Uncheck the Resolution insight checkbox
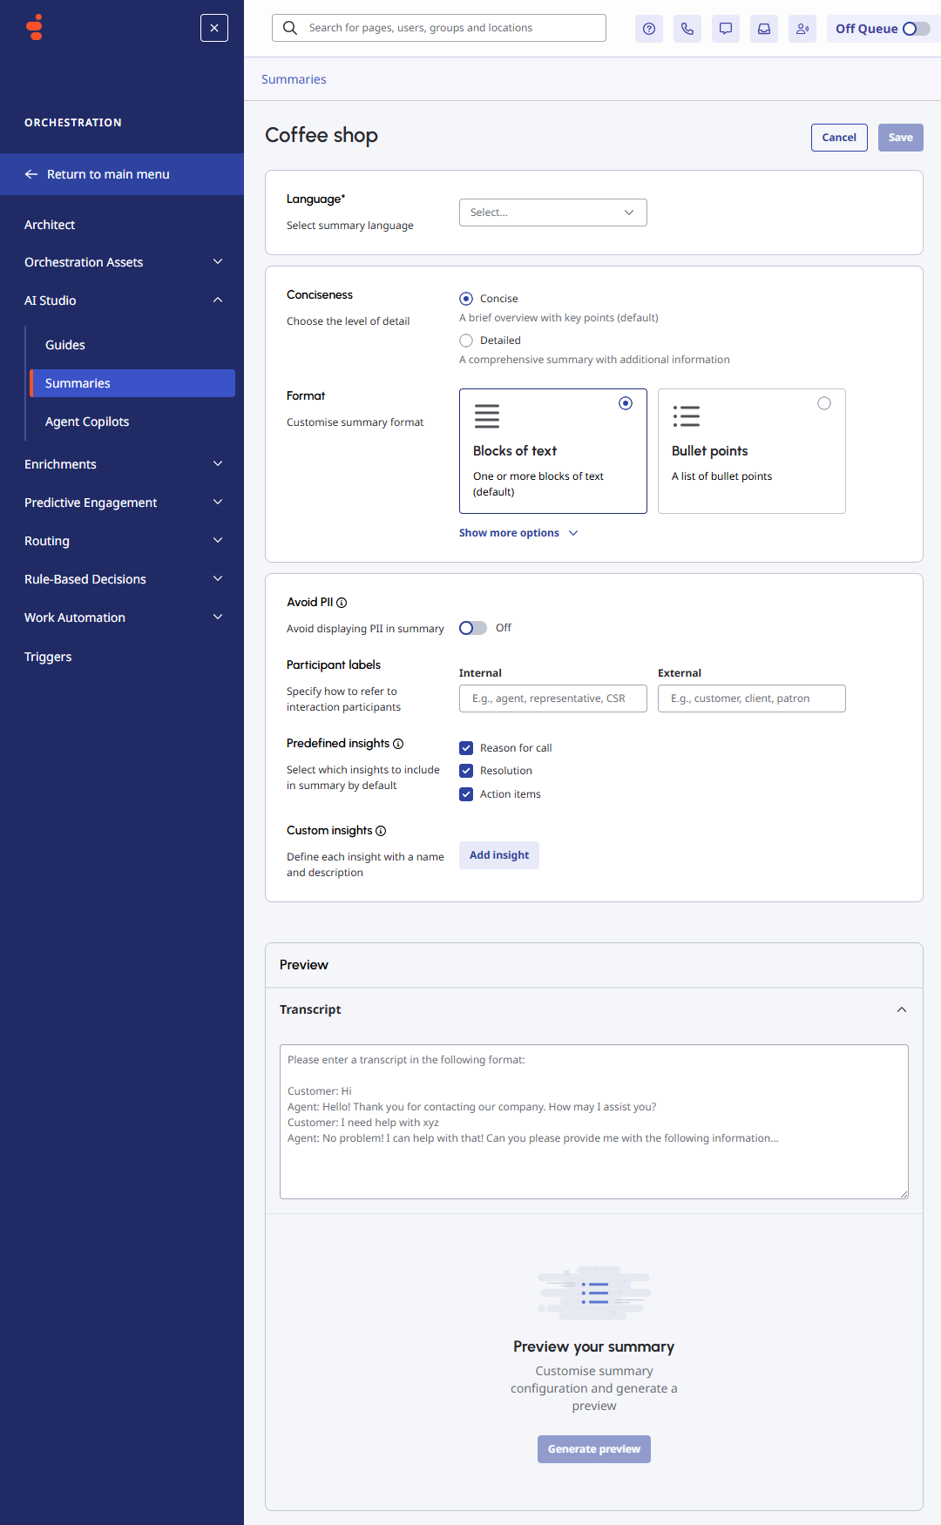This screenshot has width=941, height=1525. tap(466, 771)
